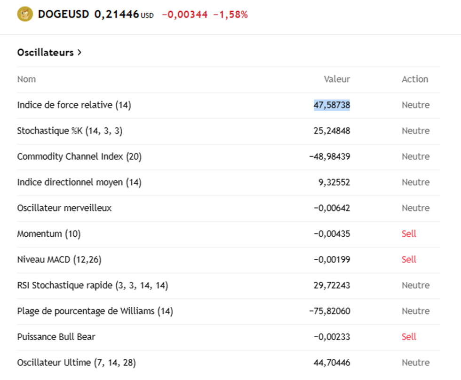Select Indice directionnel moyen (14) row
The image size is (461, 380).
click(x=79, y=182)
